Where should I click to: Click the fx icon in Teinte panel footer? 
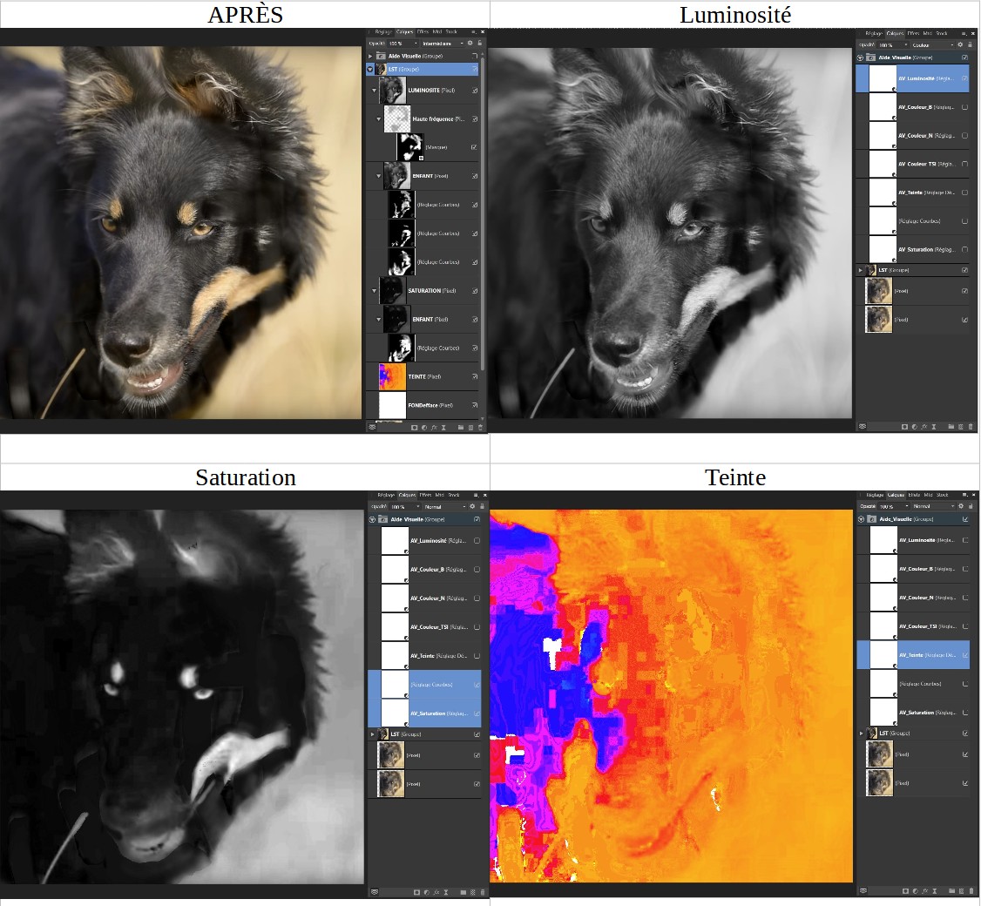point(924,891)
